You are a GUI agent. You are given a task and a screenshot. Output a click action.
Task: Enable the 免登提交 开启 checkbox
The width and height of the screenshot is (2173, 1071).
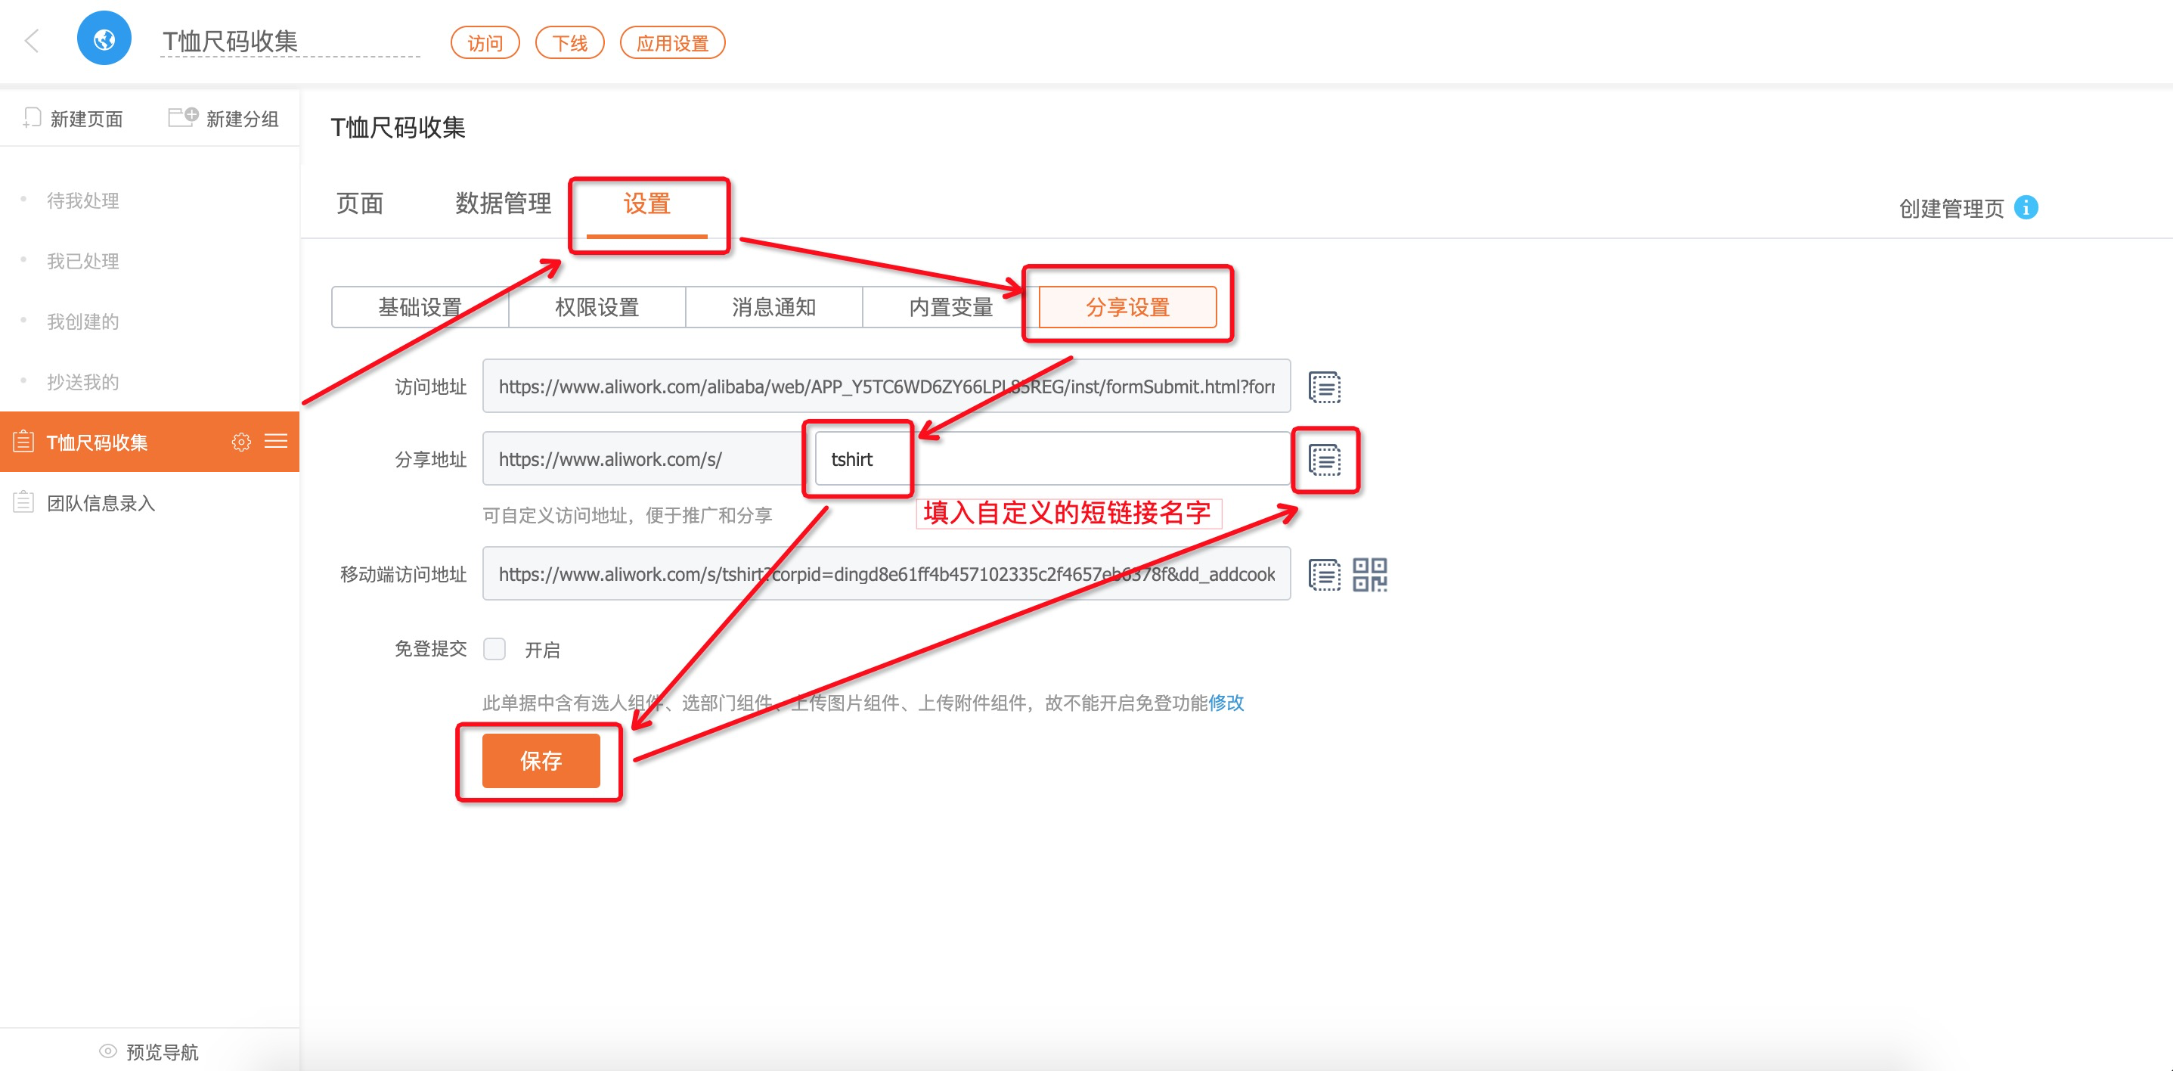(494, 649)
